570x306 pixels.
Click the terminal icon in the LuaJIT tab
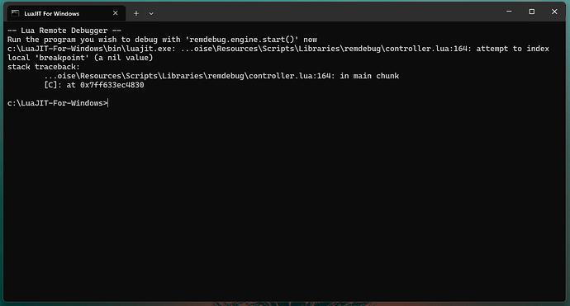(15, 13)
